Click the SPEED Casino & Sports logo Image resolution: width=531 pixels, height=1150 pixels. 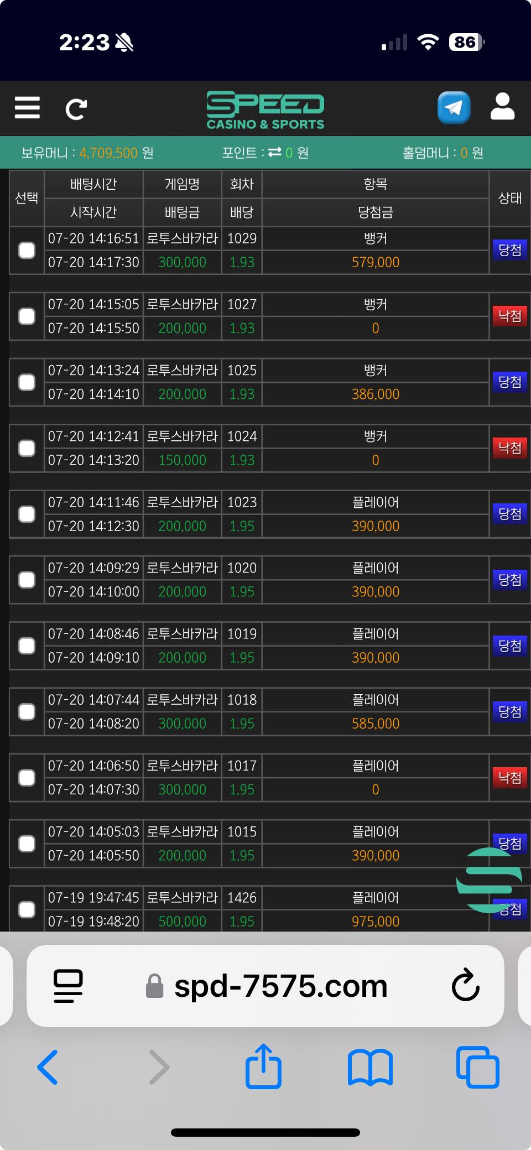pyautogui.click(x=265, y=111)
